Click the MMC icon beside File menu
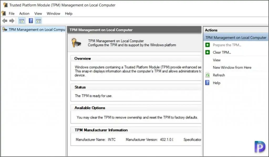 point(4,13)
